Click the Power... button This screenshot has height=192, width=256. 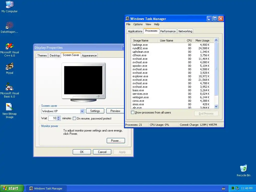(x=116, y=141)
